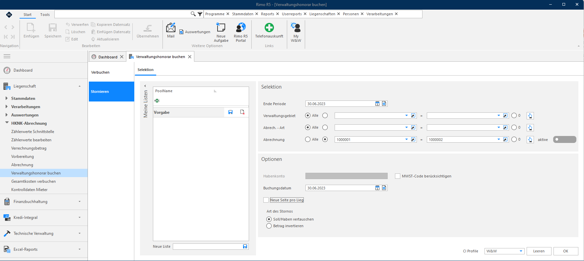
Task: Launch Telefonauskunft green plus icon
Action: [269, 27]
